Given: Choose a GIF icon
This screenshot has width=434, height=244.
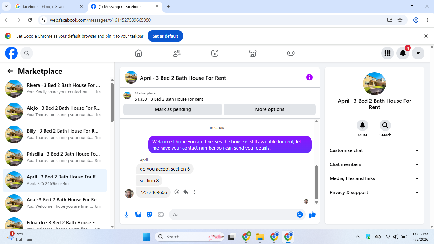Looking at the screenshot, I should (161, 214).
